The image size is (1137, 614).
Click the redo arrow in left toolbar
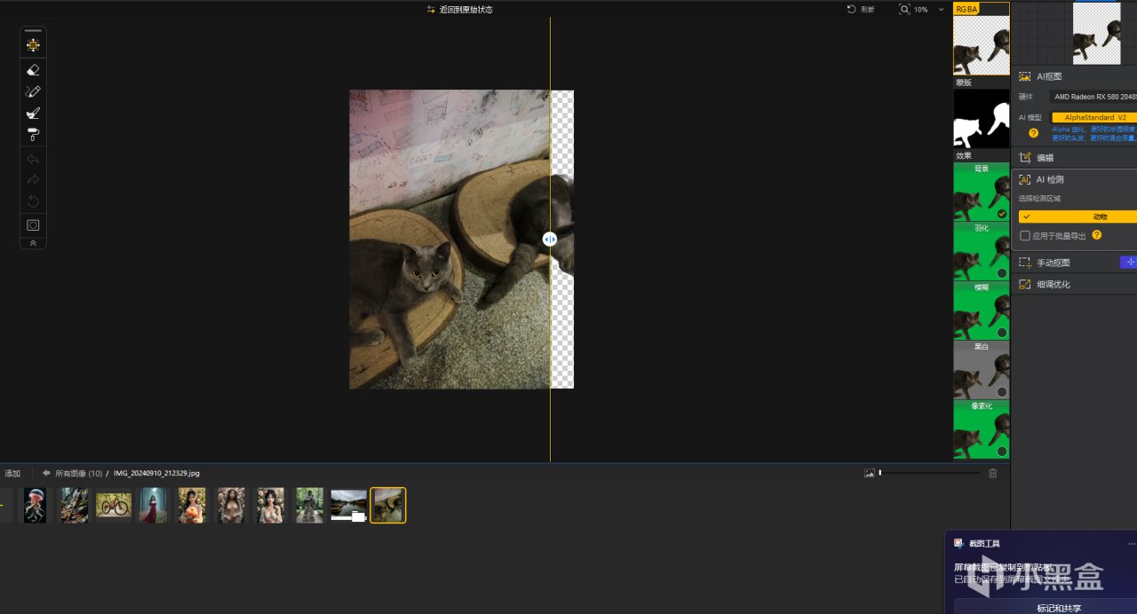click(x=33, y=180)
